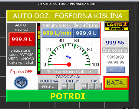
Task: Select the red AUTO vrednost 999.9 L field
Action: (x=22, y=39)
